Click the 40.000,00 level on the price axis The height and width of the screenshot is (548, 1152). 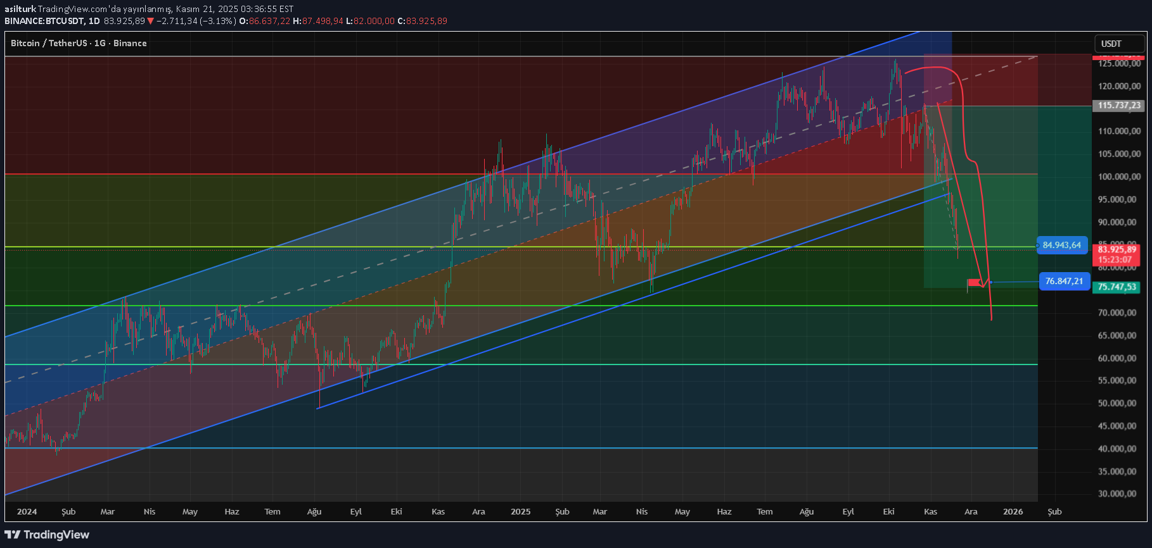click(1119, 449)
